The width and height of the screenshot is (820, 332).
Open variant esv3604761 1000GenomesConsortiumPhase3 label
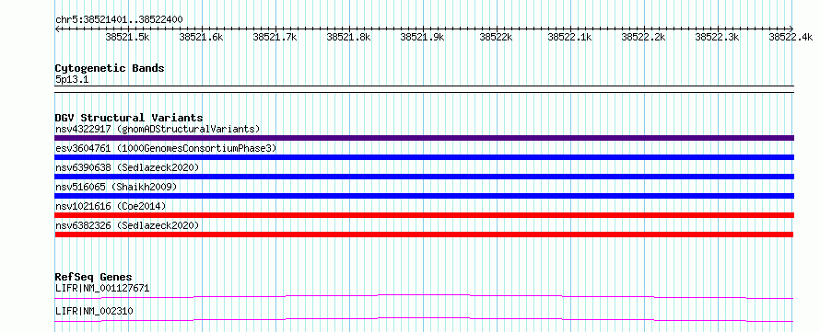click(166, 149)
